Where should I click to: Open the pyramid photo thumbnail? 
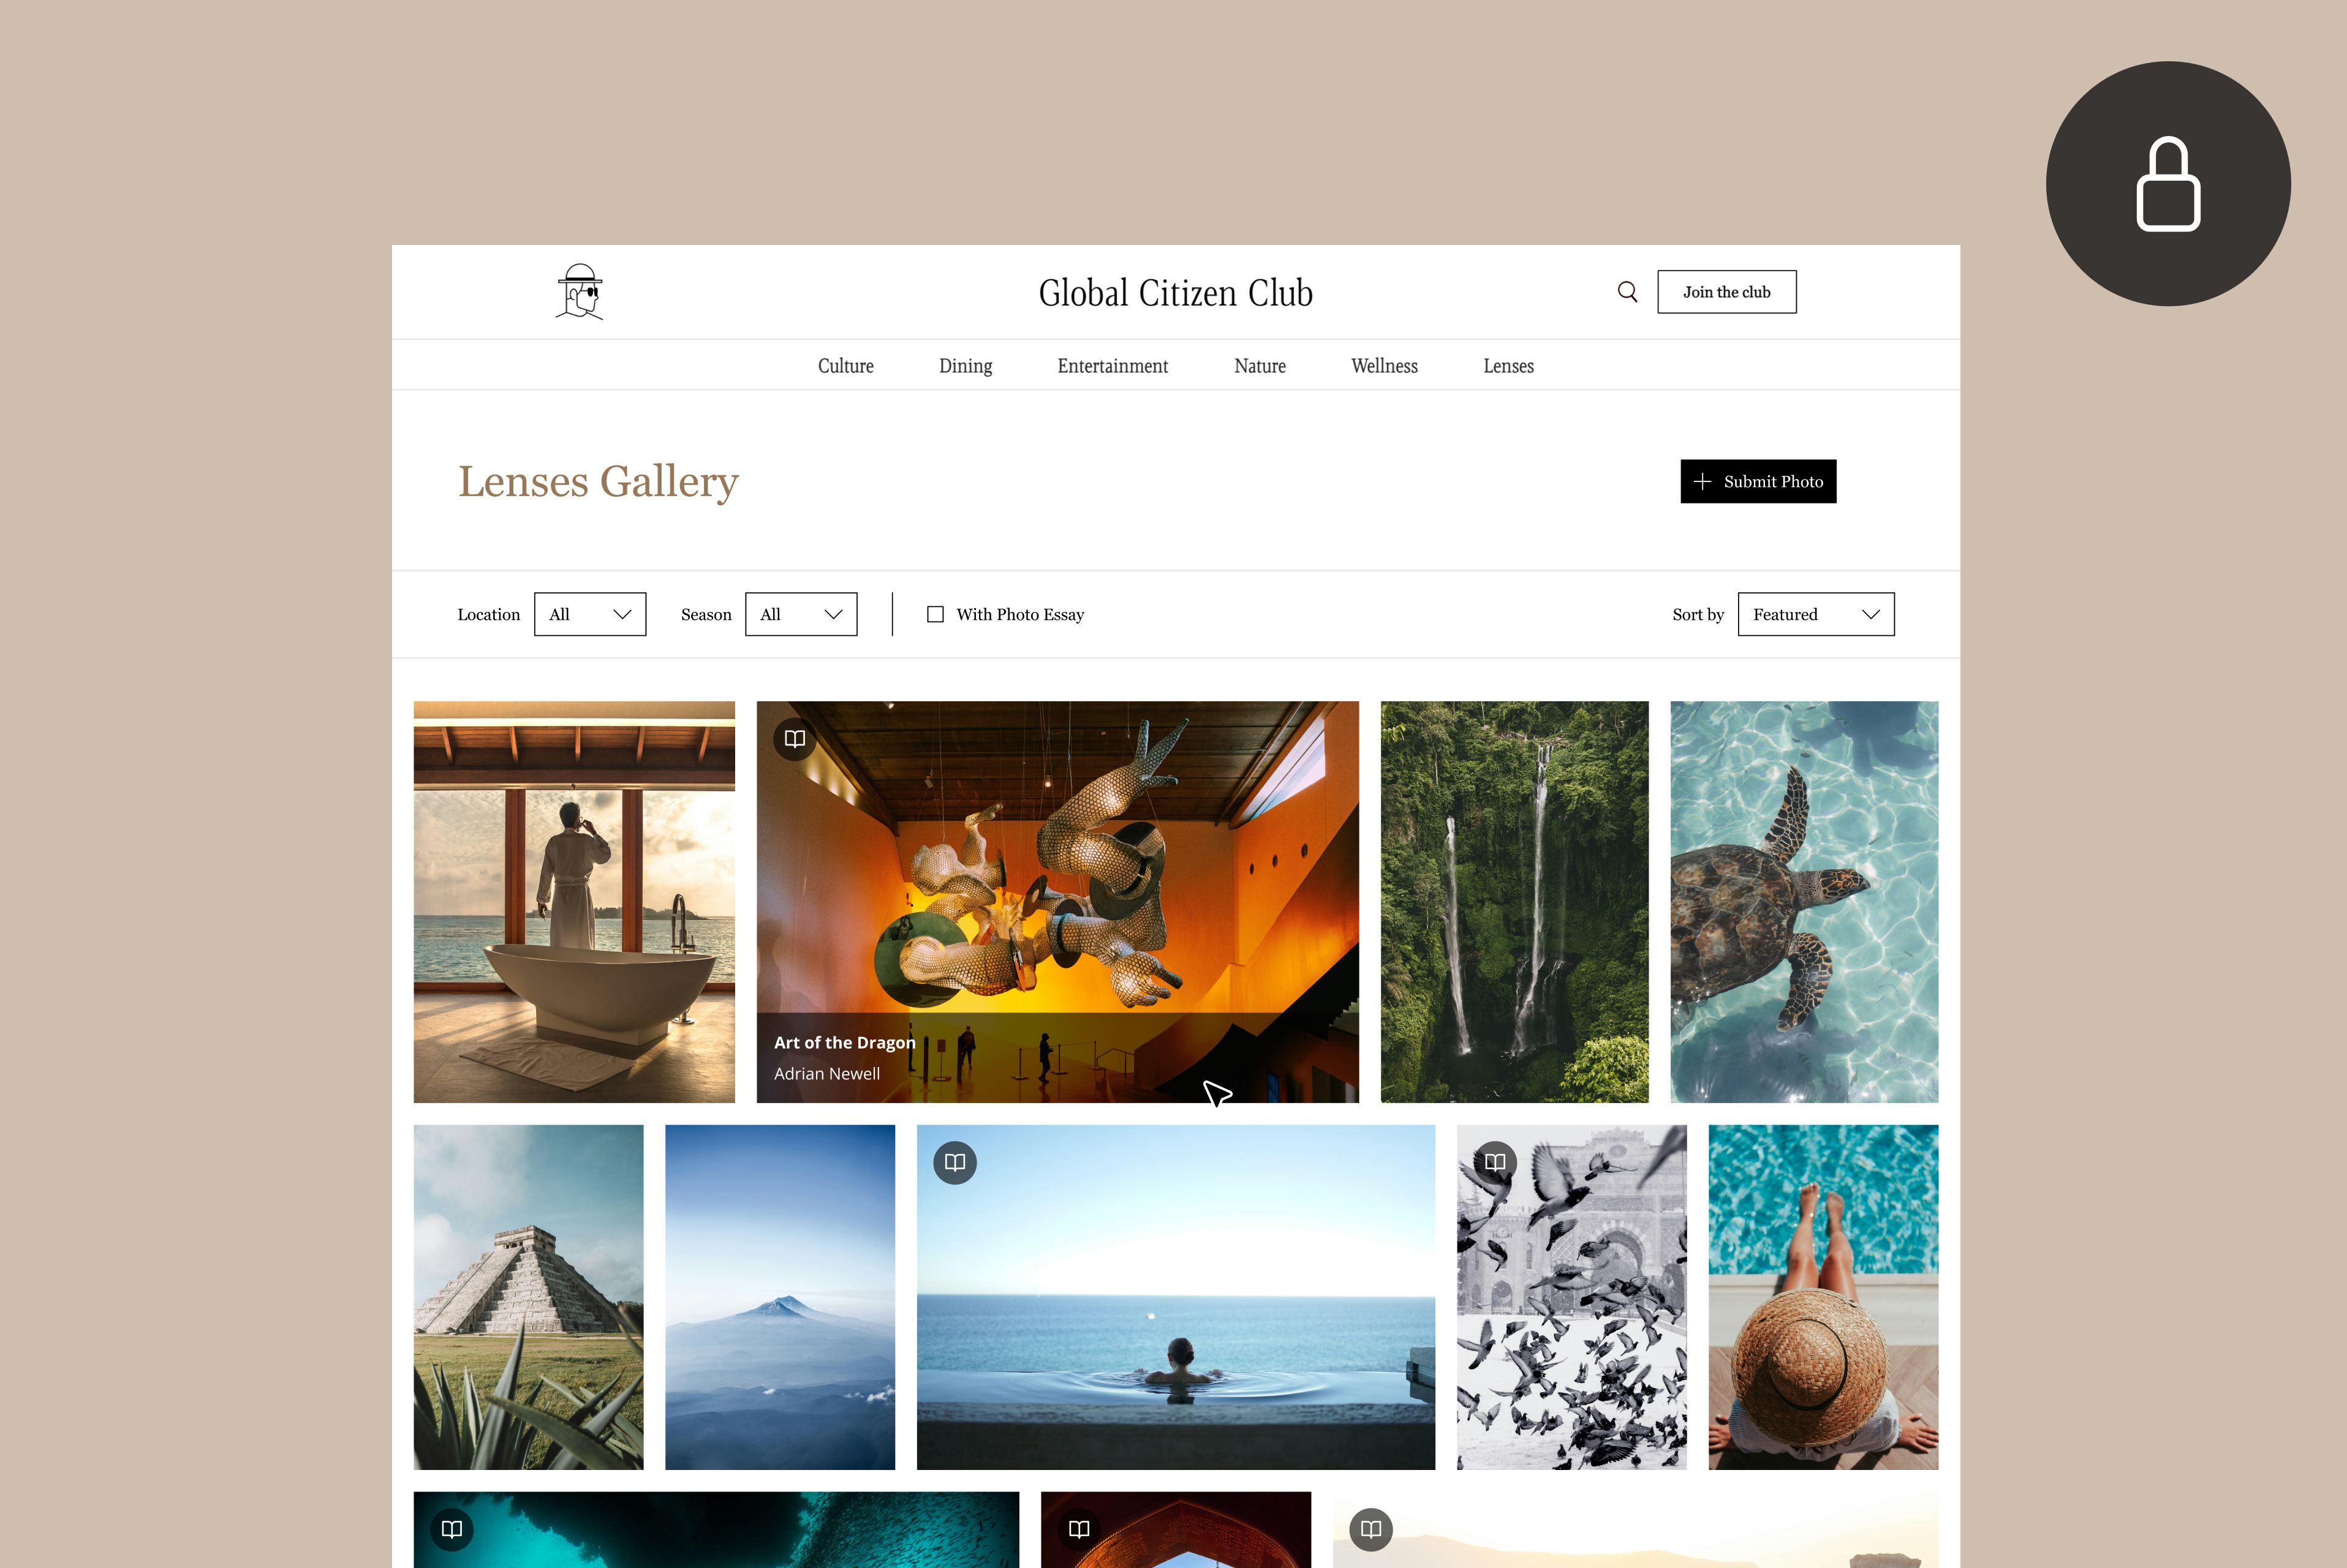tap(529, 1297)
